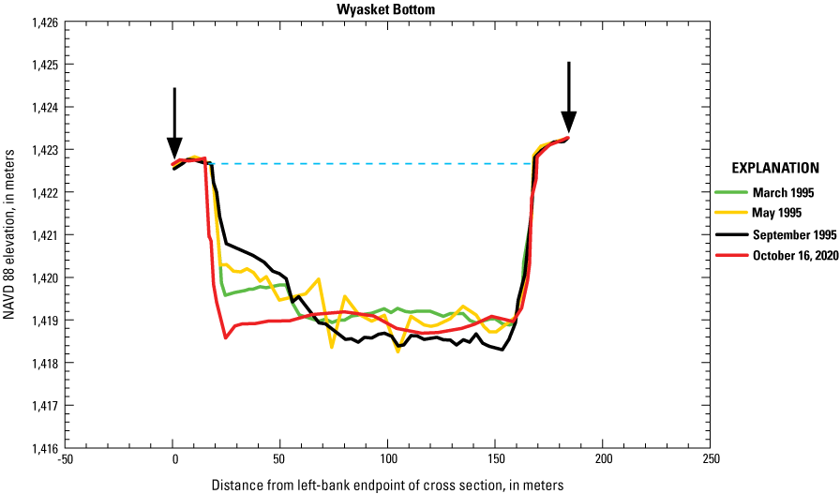Click the EXPLANATION legend heading
The width and height of the screenshot is (840, 494).
(x=774, y=170)
